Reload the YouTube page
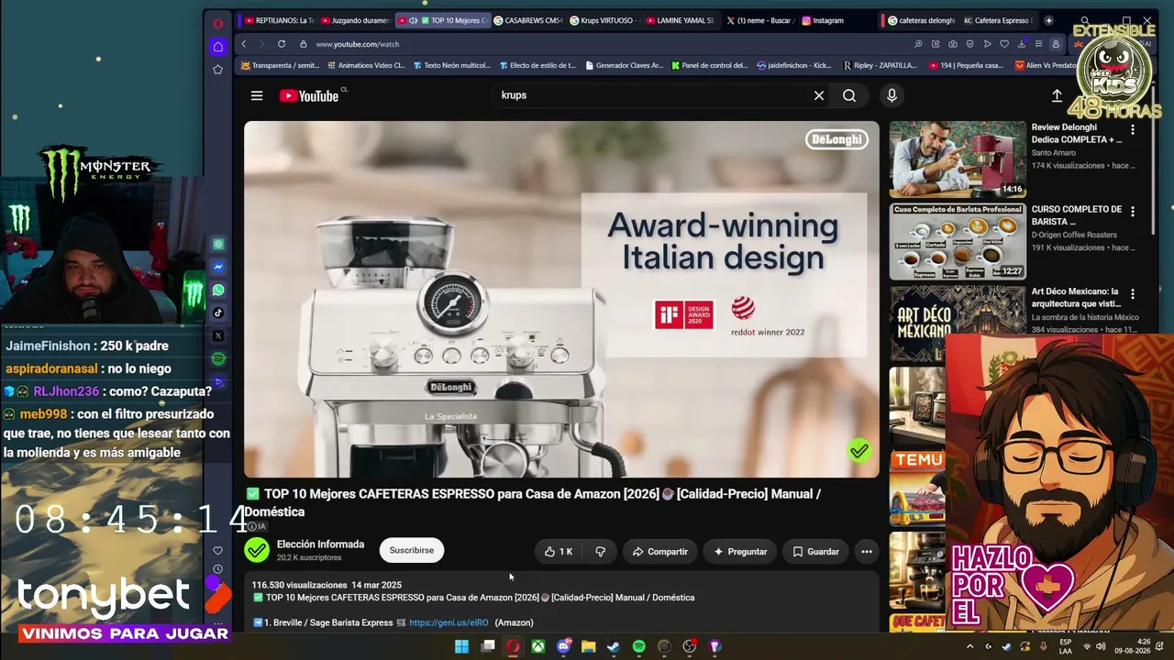 pos(282,44)
